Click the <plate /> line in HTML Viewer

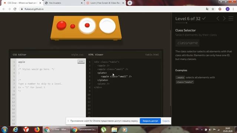[x=103, y=84]
